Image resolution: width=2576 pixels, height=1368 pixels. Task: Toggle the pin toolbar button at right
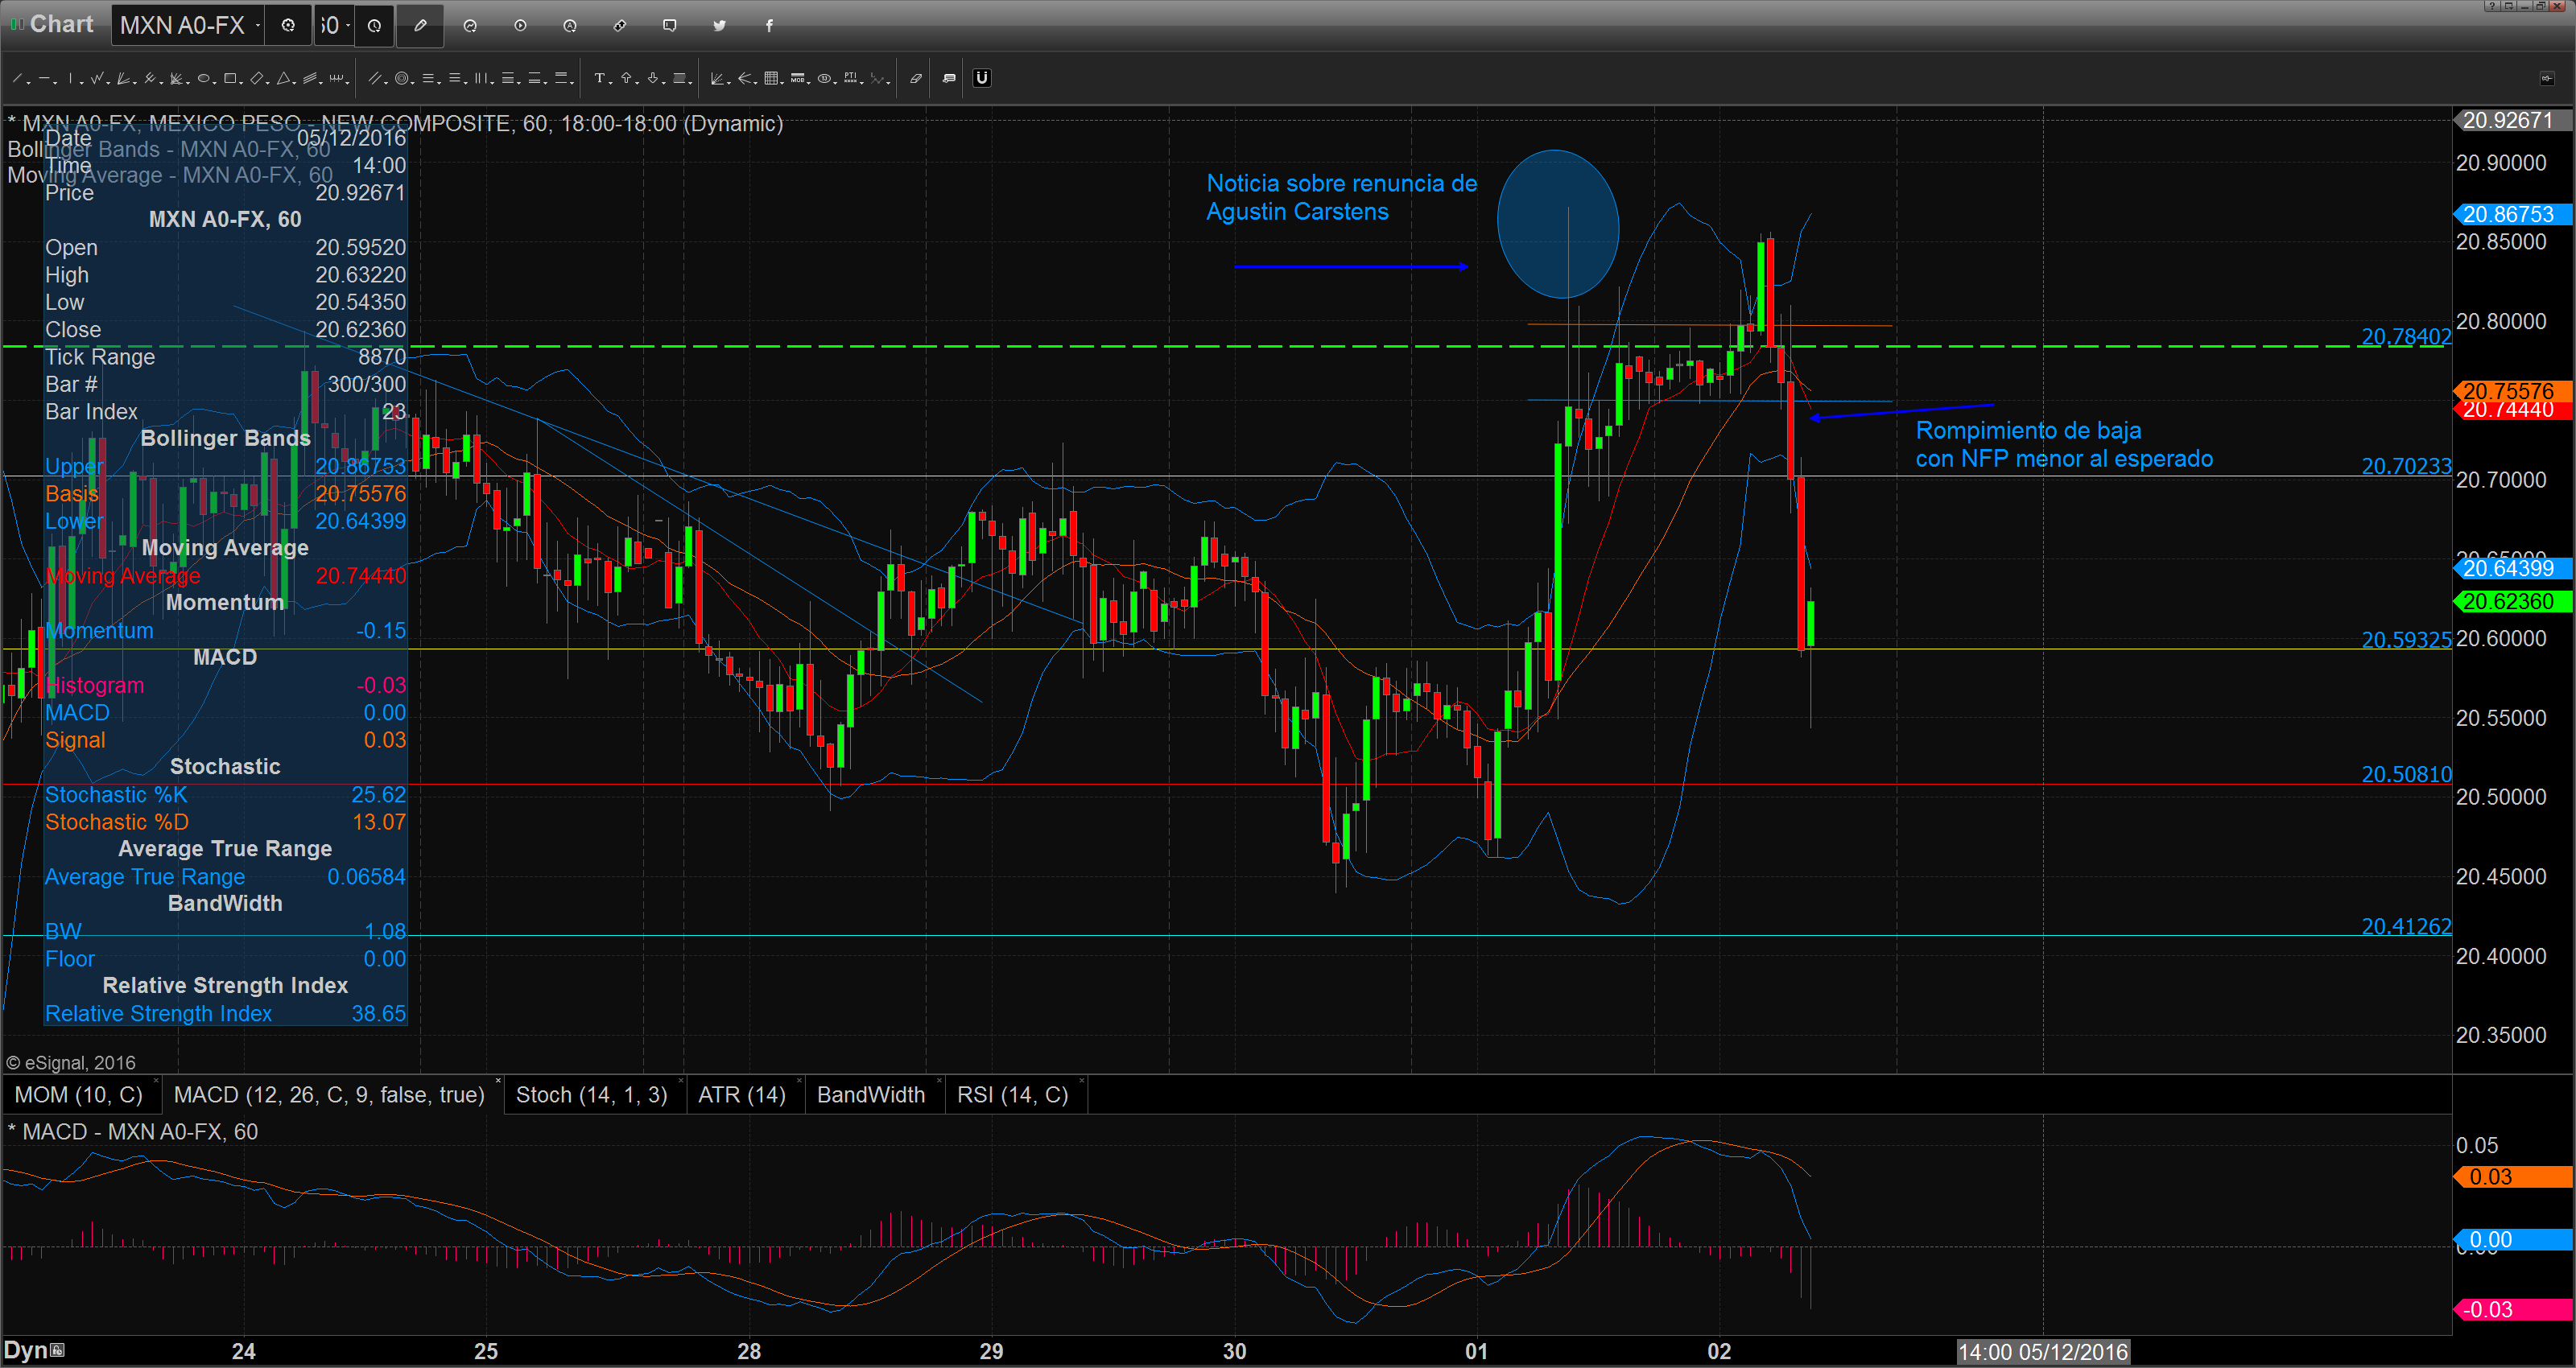pos(2548,78)
